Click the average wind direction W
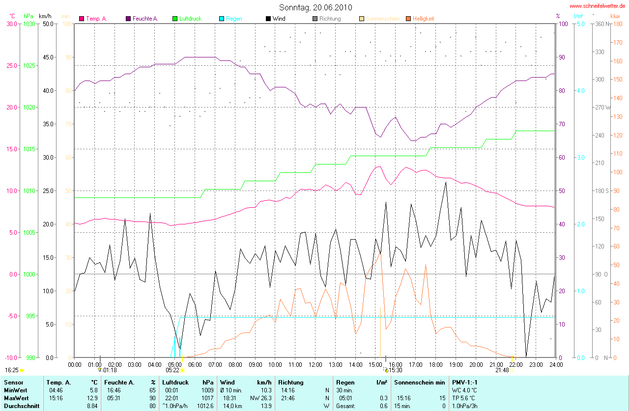Image resolution: width=629 pixels, height=411 pixels. [x=326, y=406]
